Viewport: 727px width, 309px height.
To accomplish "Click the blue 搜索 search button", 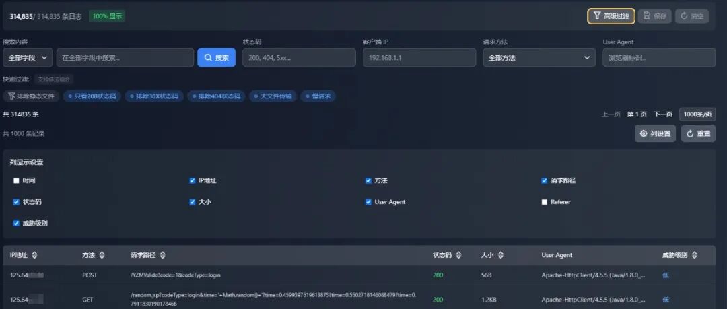I will (217, 57).
